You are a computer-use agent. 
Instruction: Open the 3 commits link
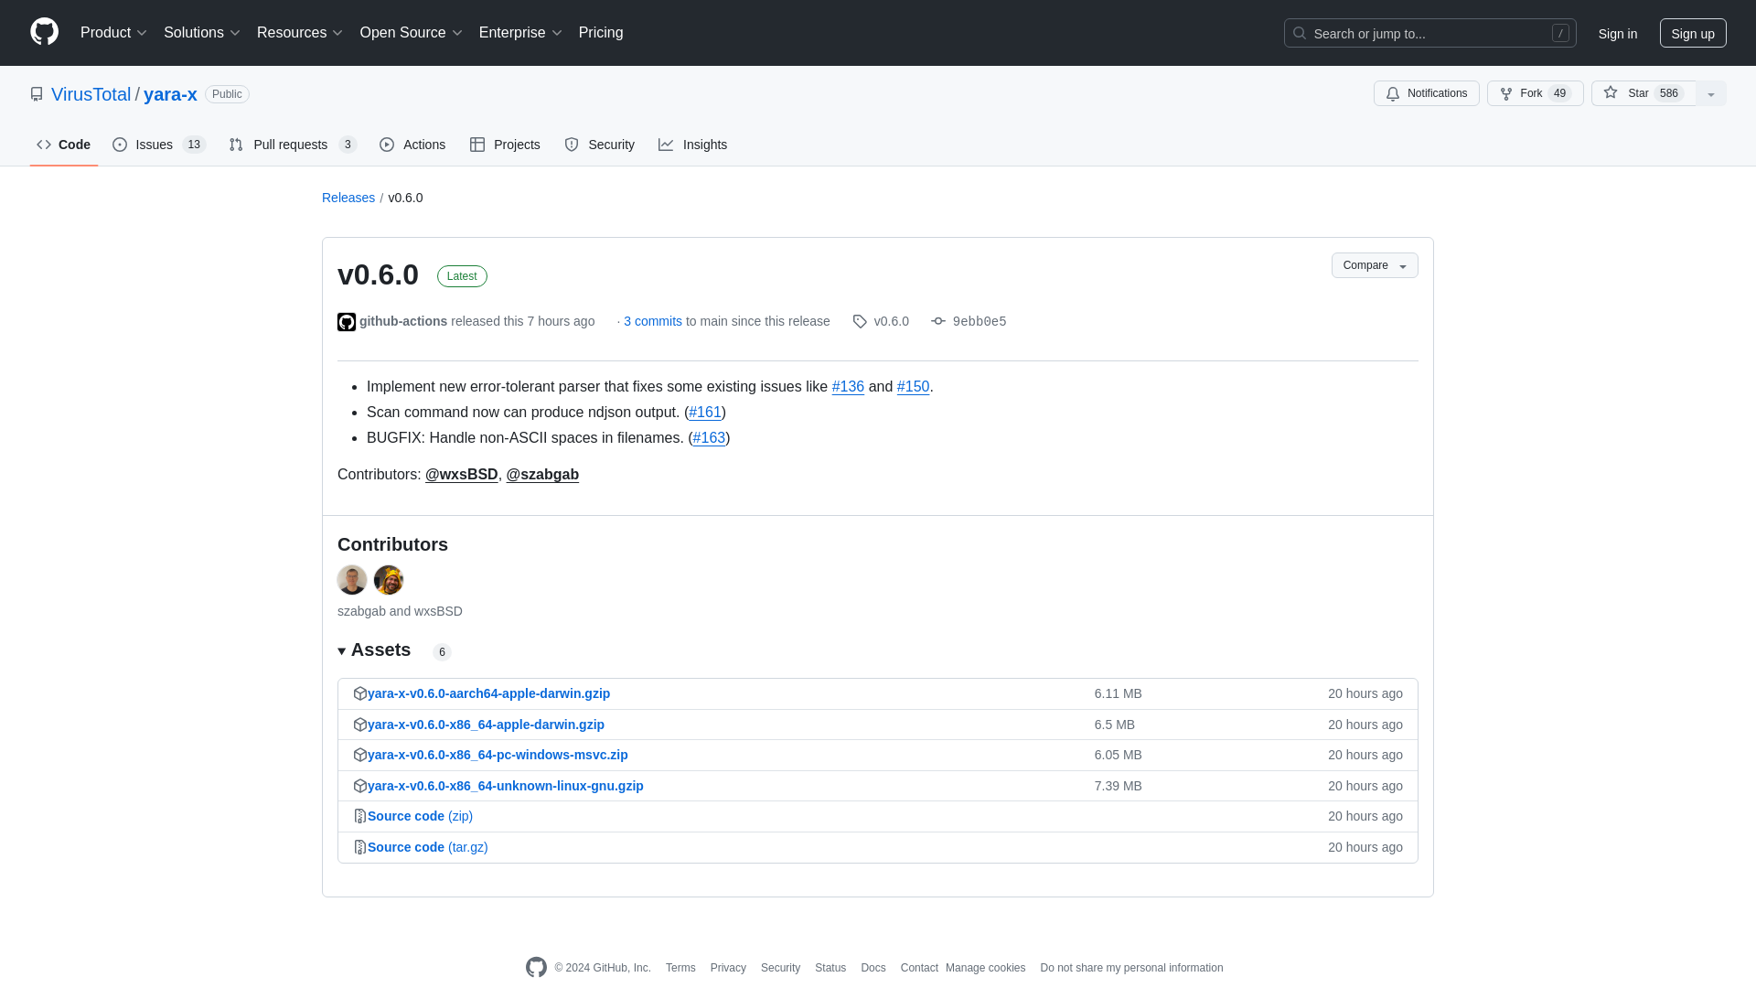coord(653,322)
